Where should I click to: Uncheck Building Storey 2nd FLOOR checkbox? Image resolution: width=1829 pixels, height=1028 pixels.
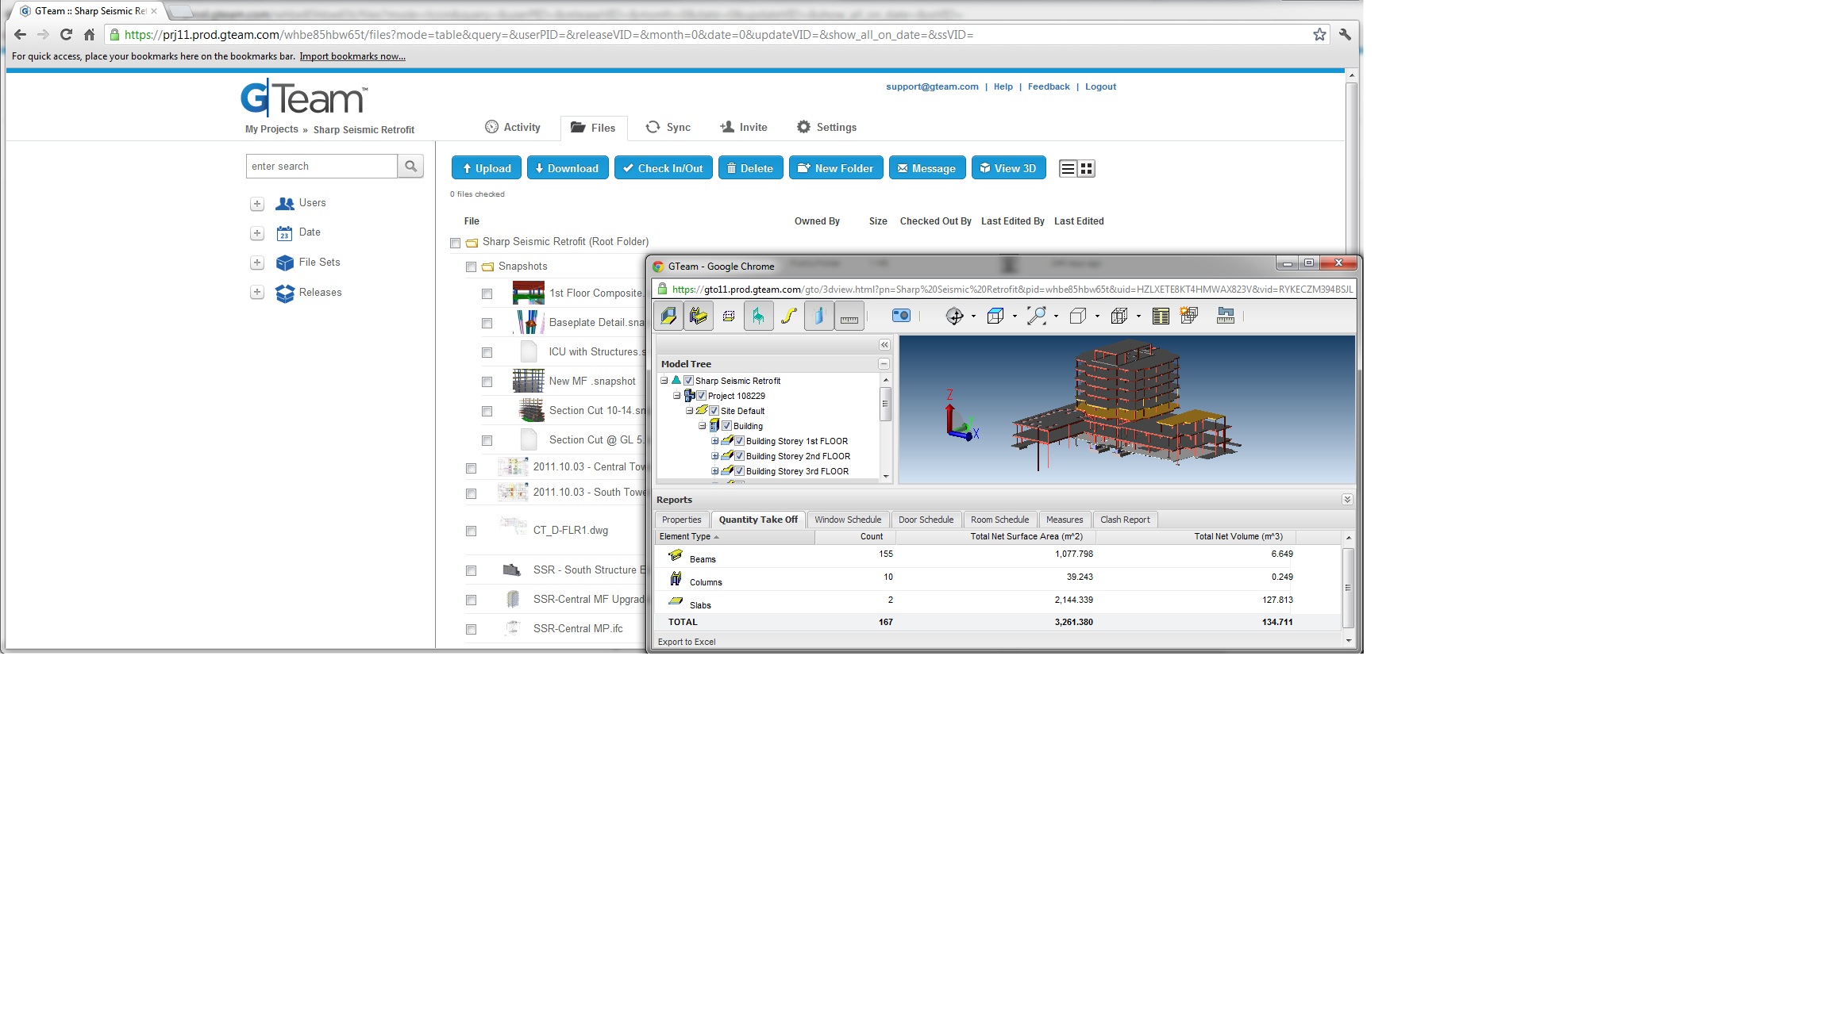tap(739, 456)
